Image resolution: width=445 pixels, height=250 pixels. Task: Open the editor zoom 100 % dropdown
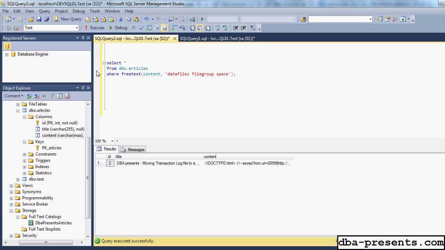(x=112, y=141)
